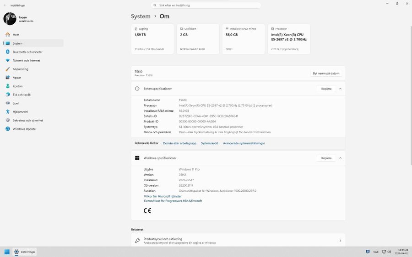The width and height of the screenshot is (412, 257).
Task: Open Bluetooth och enheter settings
Action: point(27,52)
